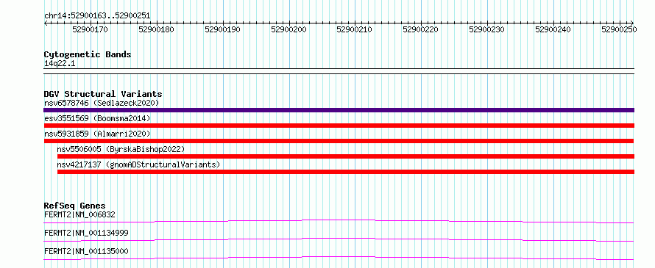Select the 14q22.1 band label
The height and width of the screenshot is (268, 655).
(x=60, y=64)
